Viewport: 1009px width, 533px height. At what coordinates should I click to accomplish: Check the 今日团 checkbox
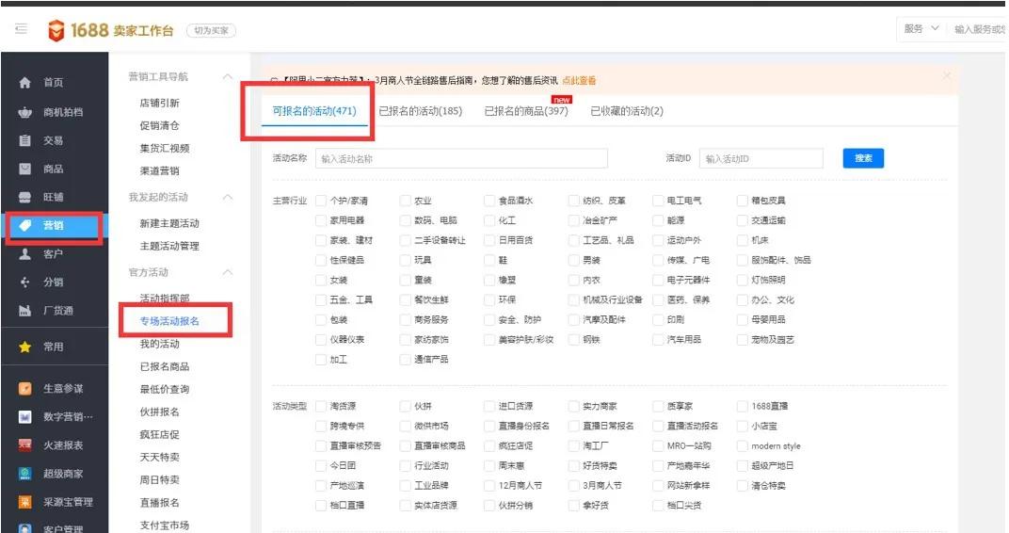[320, 465]
